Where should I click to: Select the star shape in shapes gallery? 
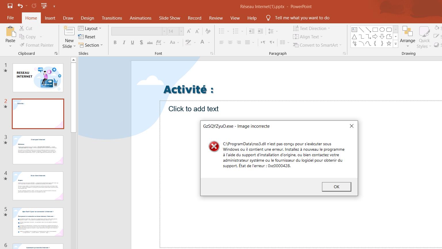click(389, 44)
